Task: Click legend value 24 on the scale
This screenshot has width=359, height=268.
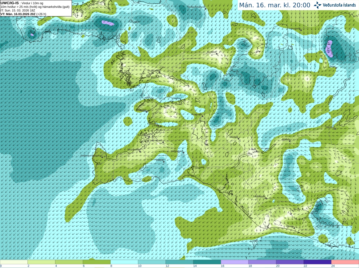Action: pos(333,266)
